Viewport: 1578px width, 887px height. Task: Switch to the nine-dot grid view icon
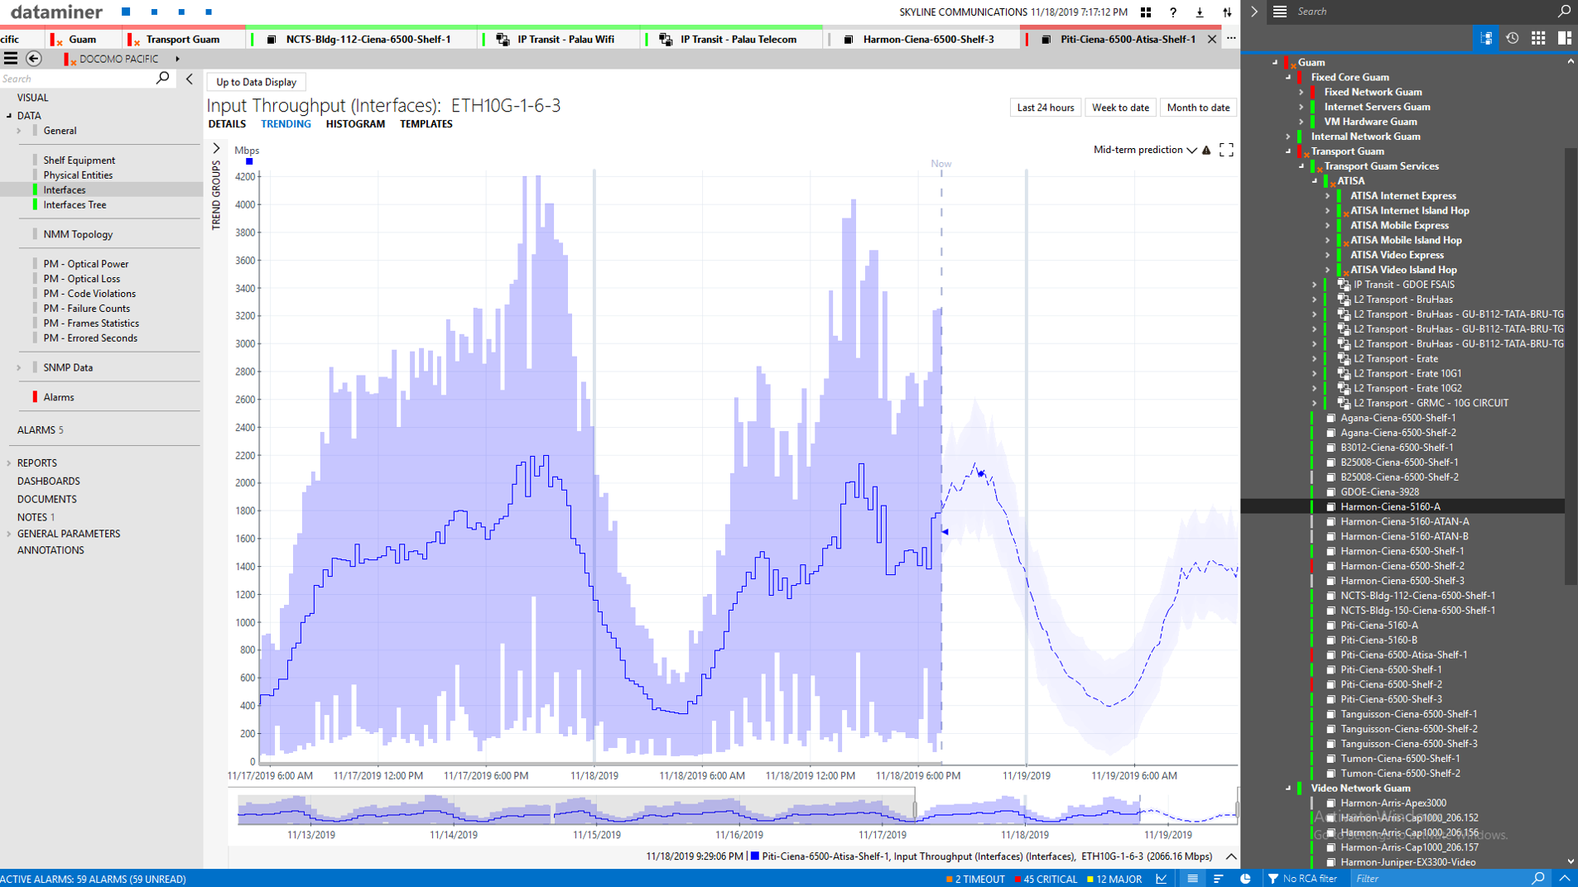1538,38
